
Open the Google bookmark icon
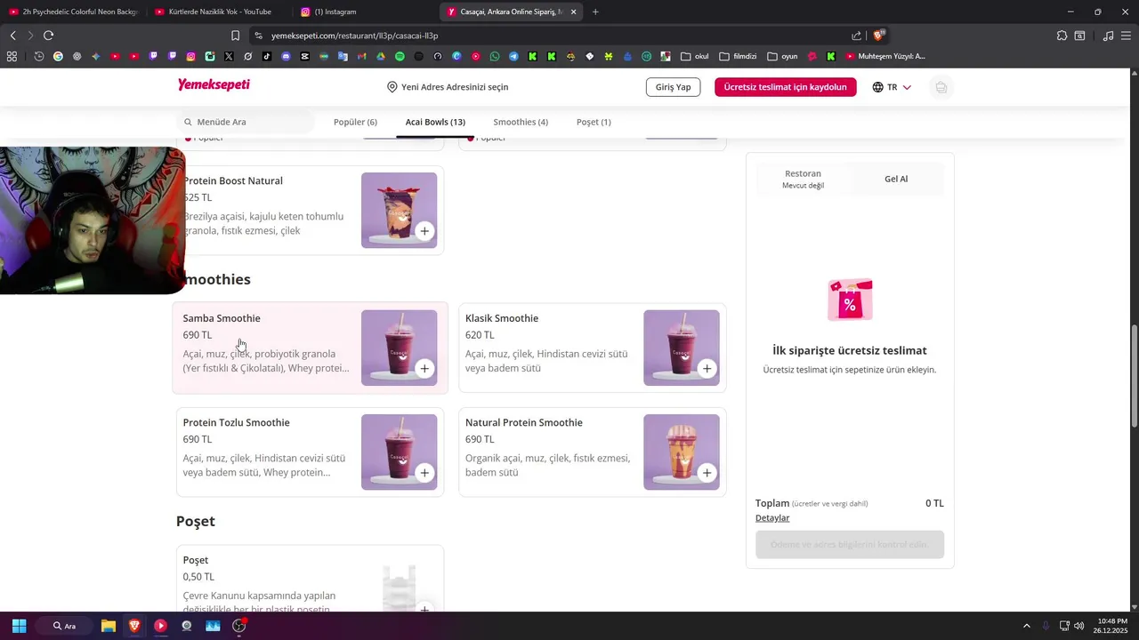(58, 56)
